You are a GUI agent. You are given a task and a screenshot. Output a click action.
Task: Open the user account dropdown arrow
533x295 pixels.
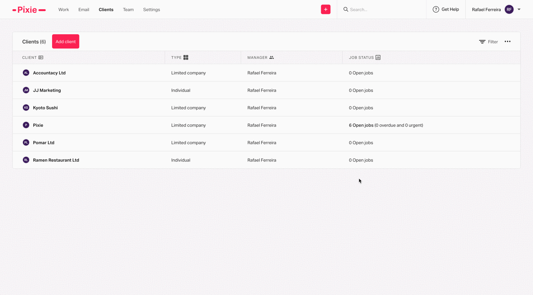pos(519,10)
